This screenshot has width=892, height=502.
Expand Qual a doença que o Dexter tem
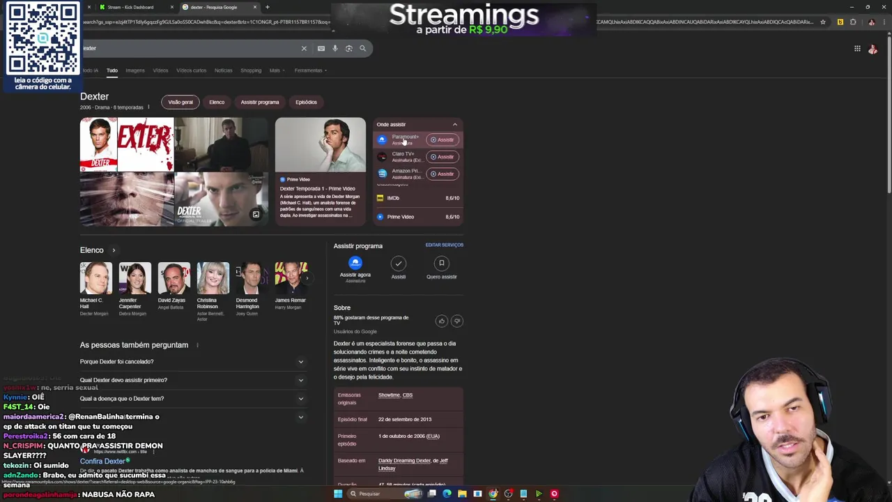coord(192,399)
